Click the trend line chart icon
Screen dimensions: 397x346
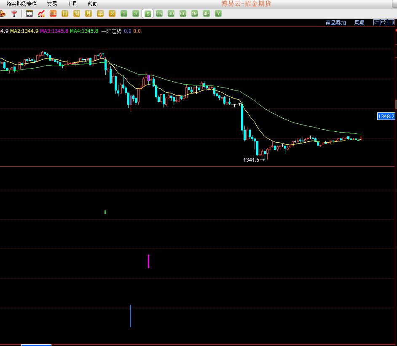41,13
